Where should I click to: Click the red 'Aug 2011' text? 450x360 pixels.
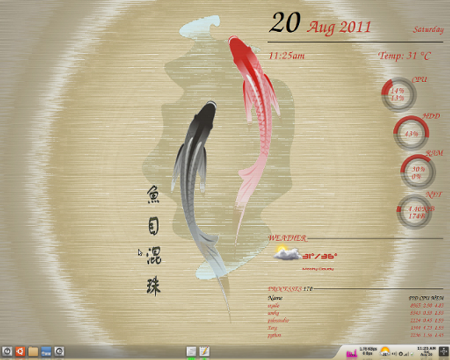(339, 27)
